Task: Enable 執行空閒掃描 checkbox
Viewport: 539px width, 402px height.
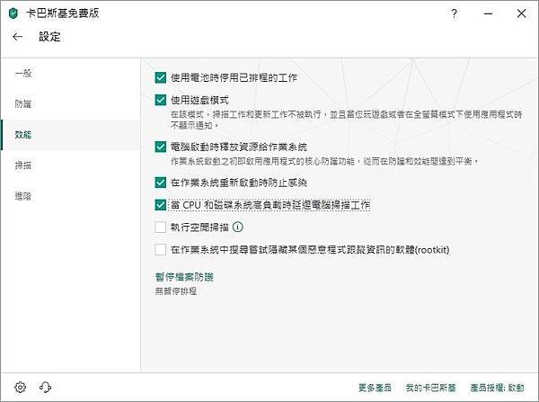Action: point(161,228)
